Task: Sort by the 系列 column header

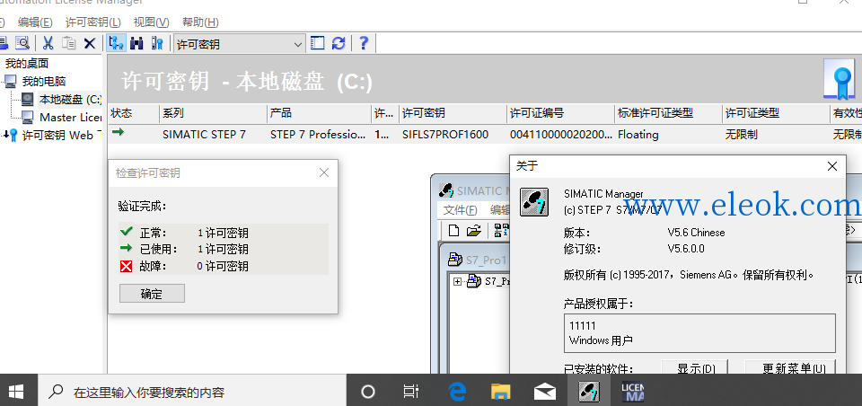Action: point(214,113)
